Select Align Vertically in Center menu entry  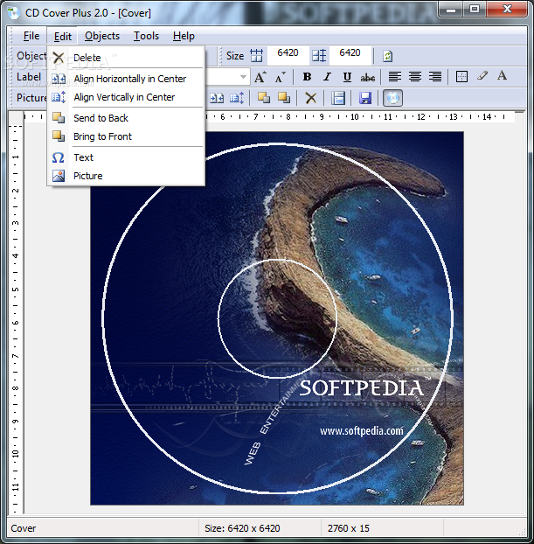point(126,97)
